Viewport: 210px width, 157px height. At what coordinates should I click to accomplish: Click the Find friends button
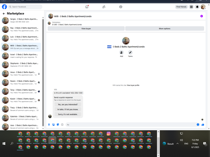point(181,7)
